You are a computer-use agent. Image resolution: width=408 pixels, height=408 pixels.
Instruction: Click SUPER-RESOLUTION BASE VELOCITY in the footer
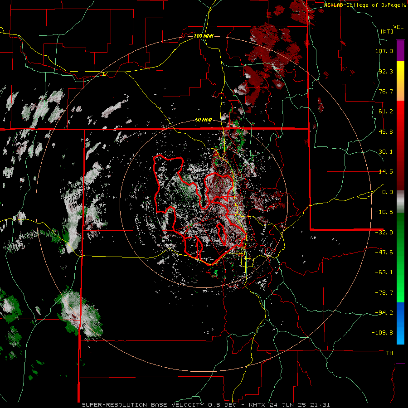coord(143,405)
